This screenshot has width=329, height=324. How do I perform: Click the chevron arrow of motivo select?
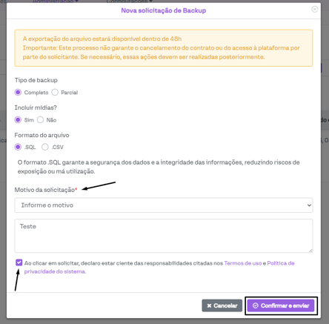tap(309, 205)
